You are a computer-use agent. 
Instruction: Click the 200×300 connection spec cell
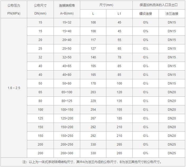pyautogui.click(x=67, y=153)
